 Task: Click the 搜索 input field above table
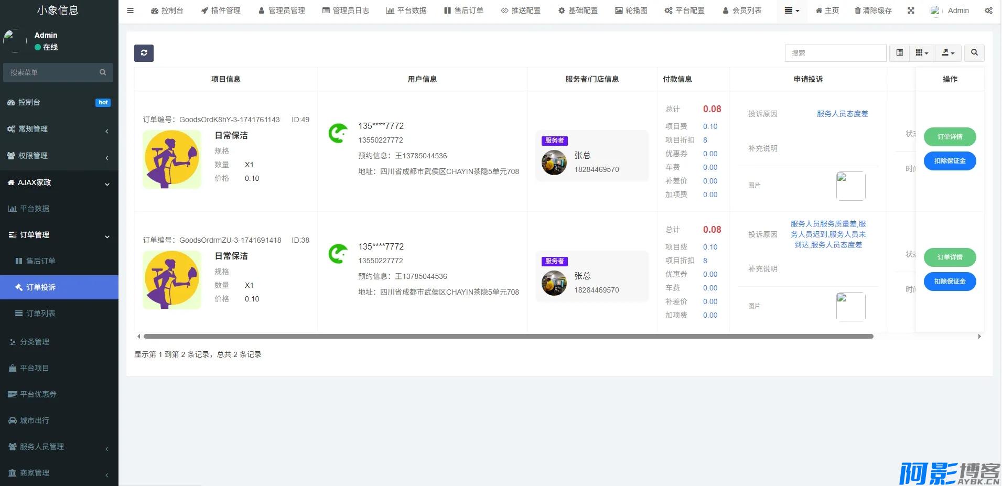point(835,53)
